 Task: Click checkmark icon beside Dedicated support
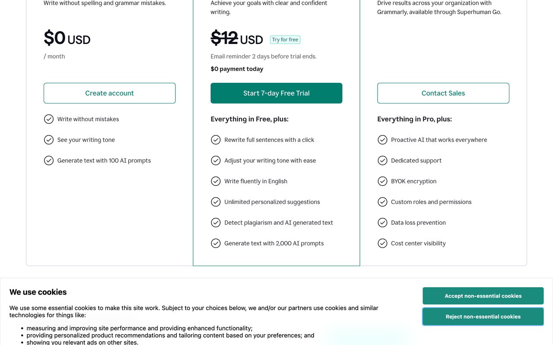tap(382, 160)
